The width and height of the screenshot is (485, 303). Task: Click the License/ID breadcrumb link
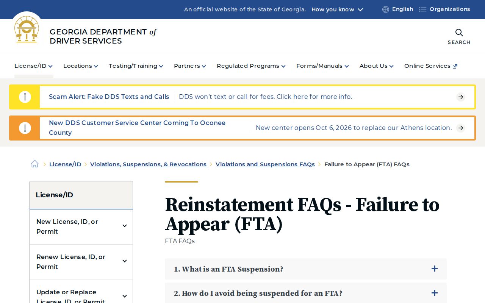click(x=65, y=164)
